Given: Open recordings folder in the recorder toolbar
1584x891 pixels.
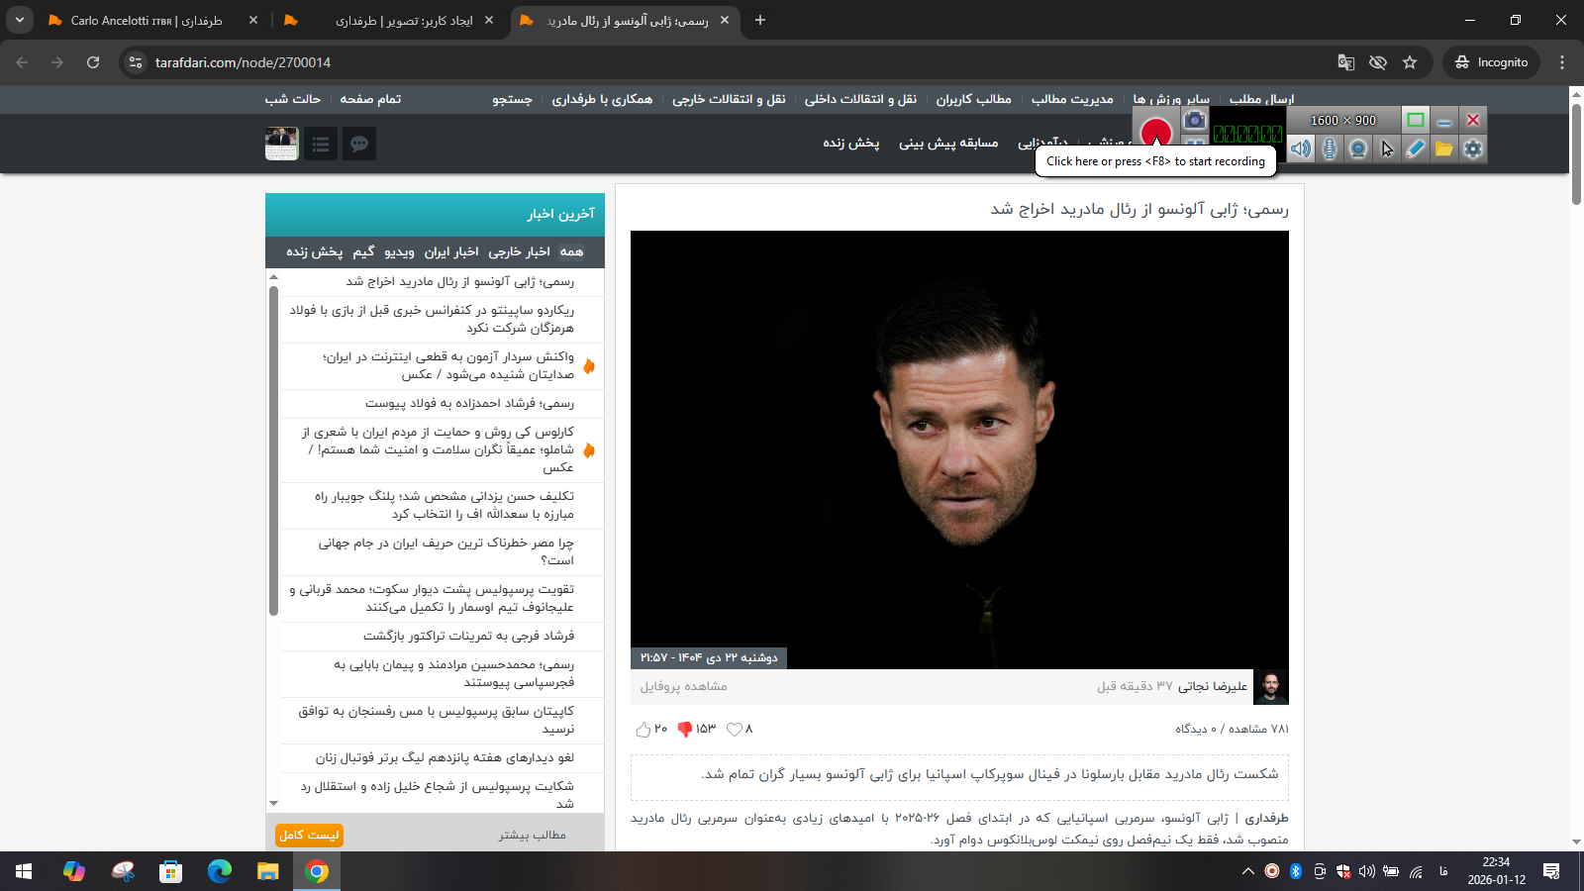Looking at the screenshot, I should [1444, 148].
